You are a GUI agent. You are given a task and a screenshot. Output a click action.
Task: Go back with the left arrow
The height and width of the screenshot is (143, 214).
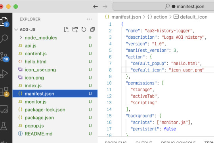pos(96,7)
